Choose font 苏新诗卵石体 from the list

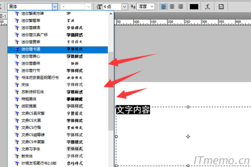[x=58, y=92]
